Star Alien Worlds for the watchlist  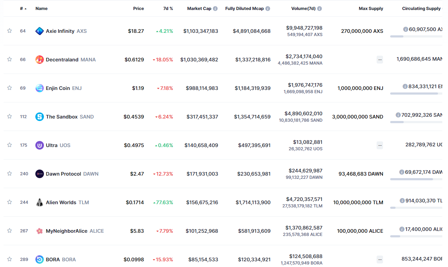9,202
